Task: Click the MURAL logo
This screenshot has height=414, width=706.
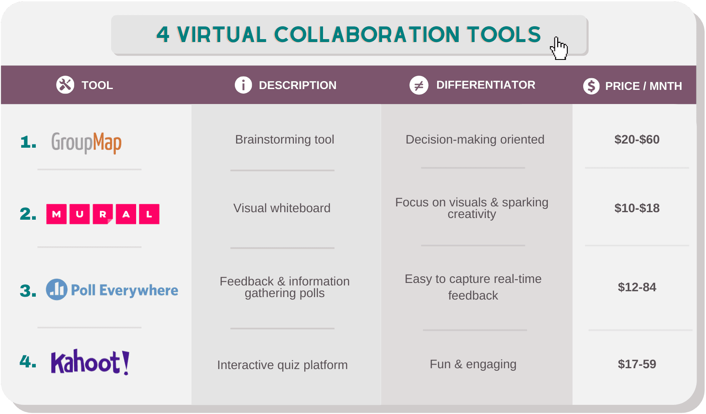Action: [x=103, y=214]
